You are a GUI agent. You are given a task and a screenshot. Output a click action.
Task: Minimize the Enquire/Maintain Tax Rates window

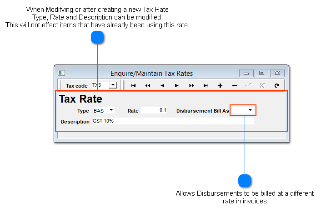(x=246, y=73)
